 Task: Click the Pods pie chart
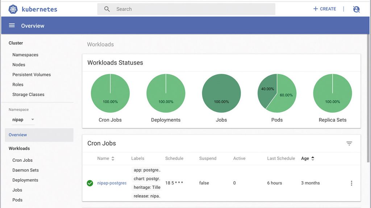click(x=277, y=93)
